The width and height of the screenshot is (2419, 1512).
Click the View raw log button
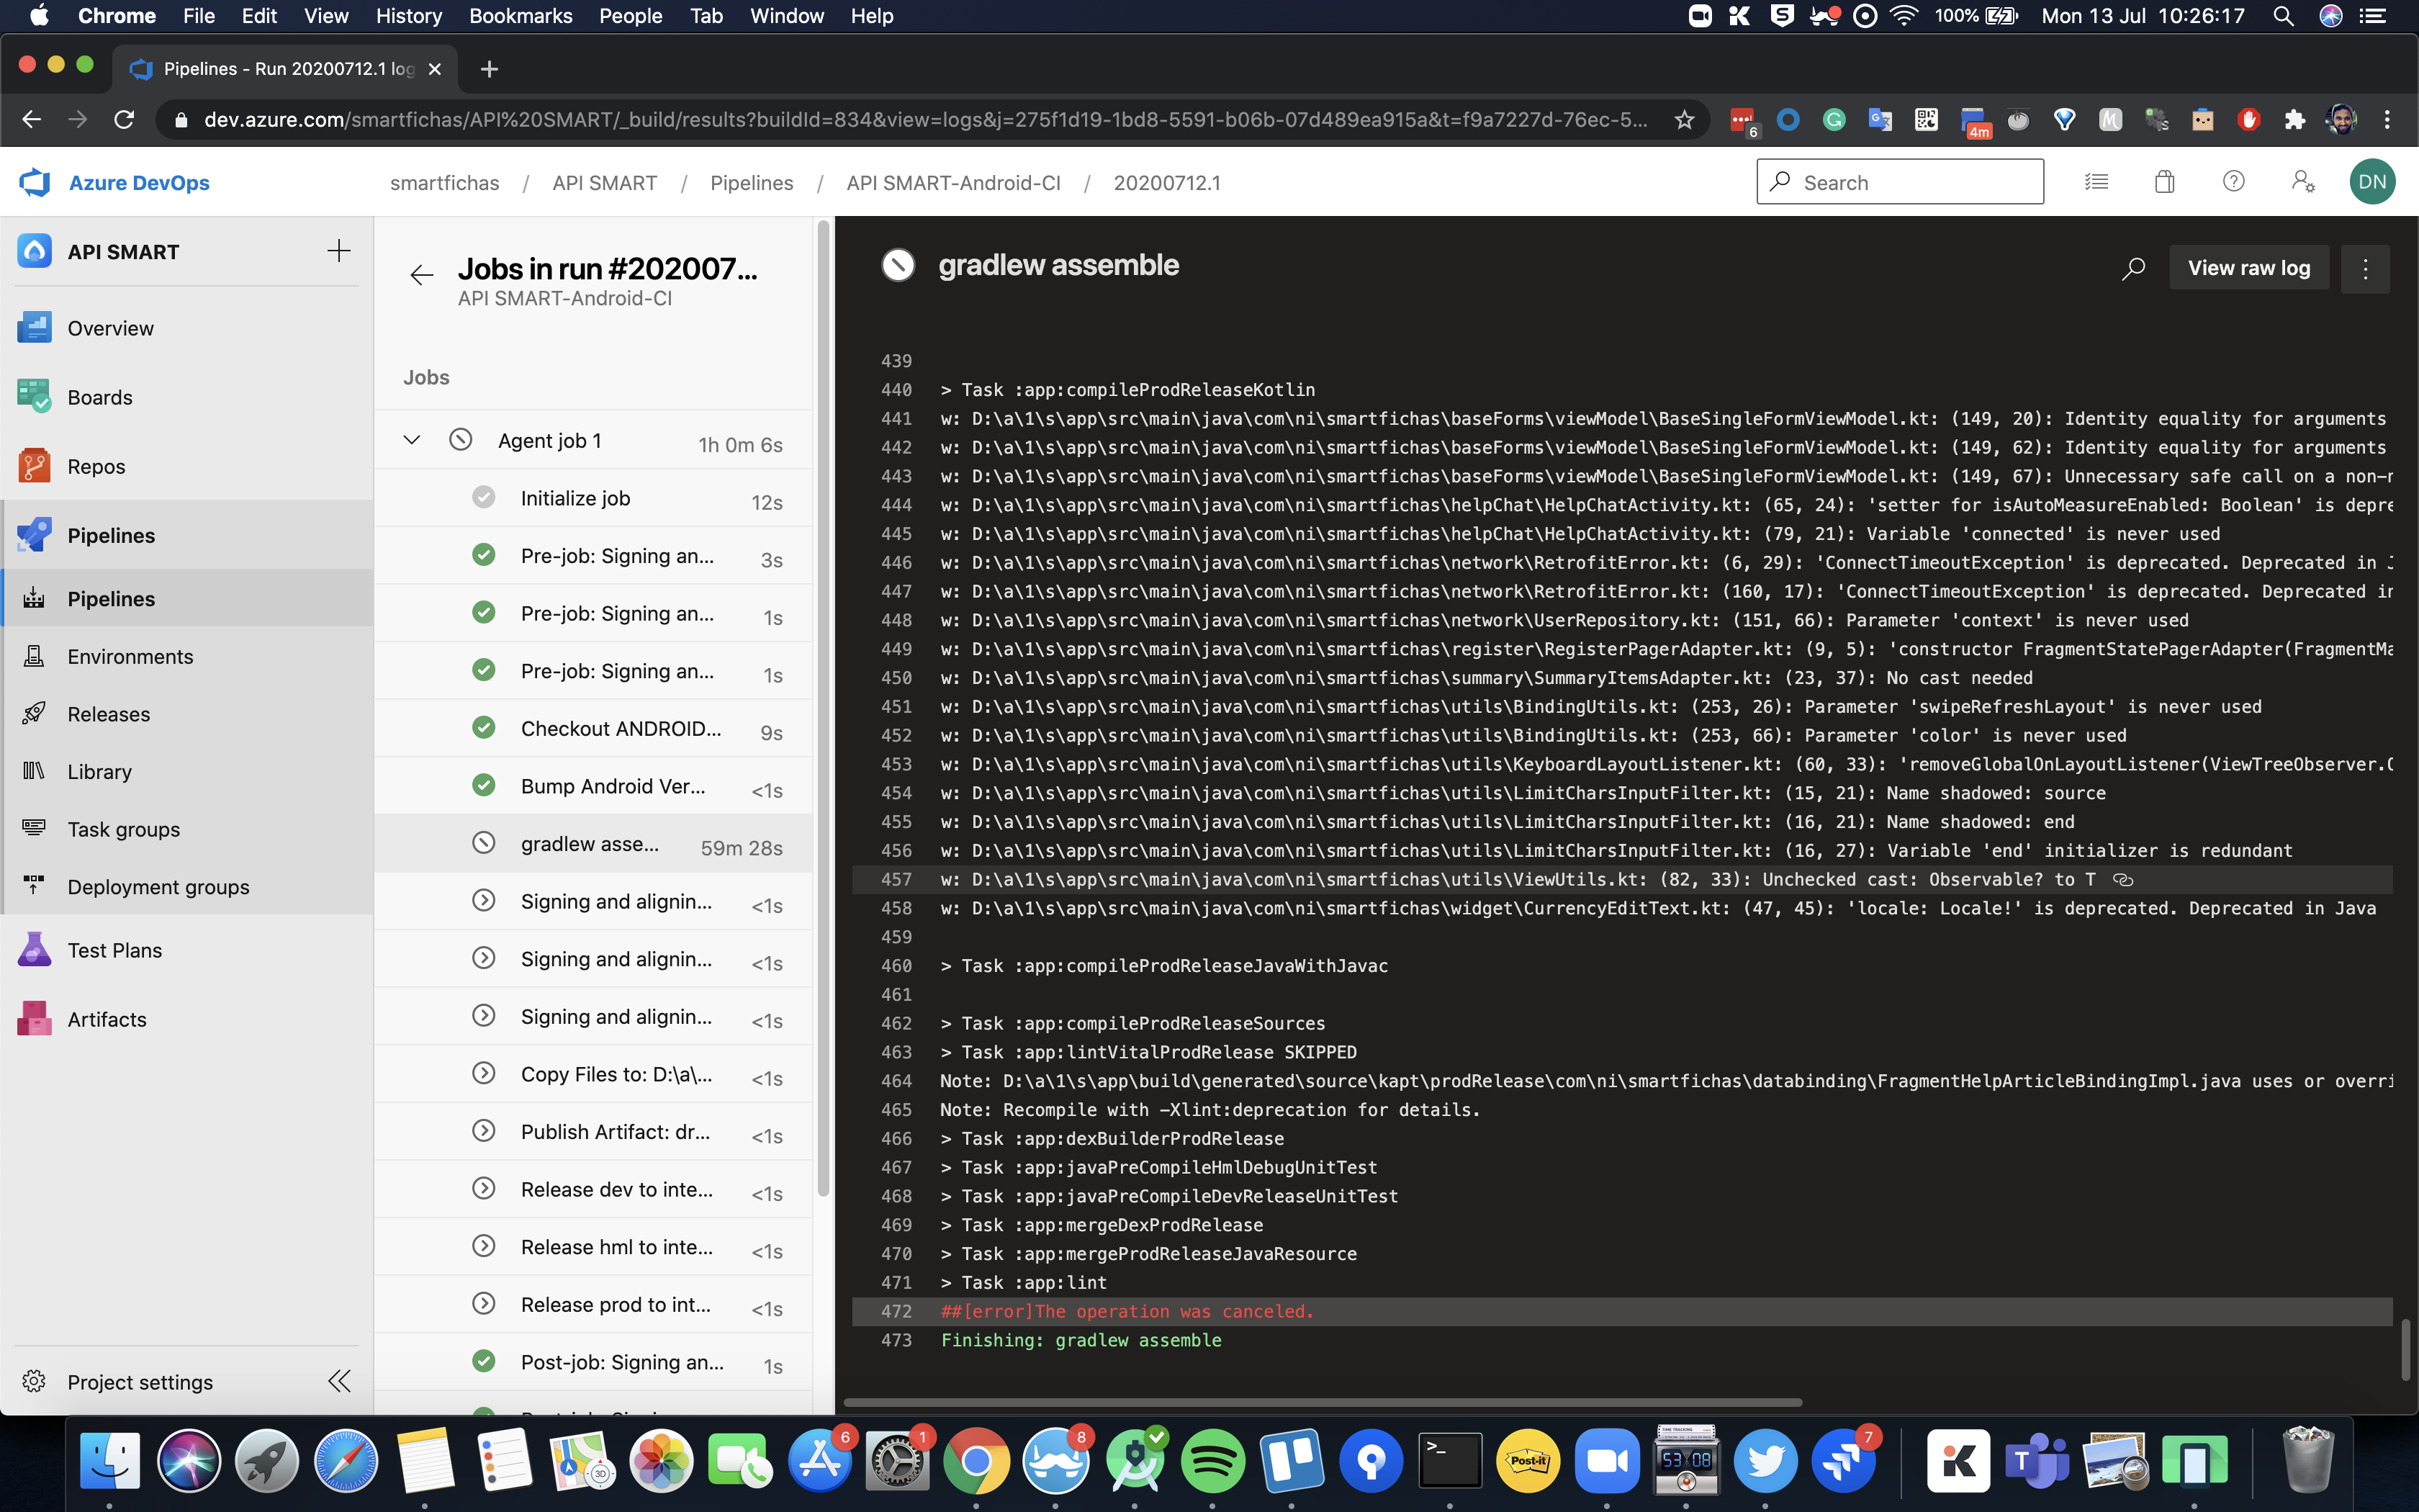pos(2249,267)
